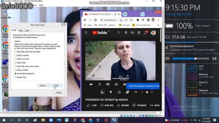The width and height of the screenshot is (219, 123).
Task: Open the Home | Edmodo bookmark
Action: pos(141,25)
